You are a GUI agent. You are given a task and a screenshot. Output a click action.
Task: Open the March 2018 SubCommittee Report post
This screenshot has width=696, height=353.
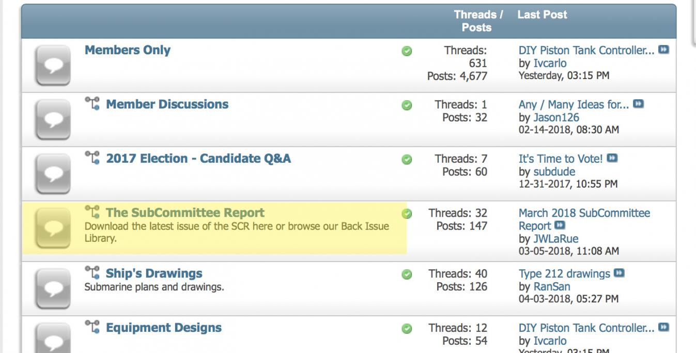(584, 213)
